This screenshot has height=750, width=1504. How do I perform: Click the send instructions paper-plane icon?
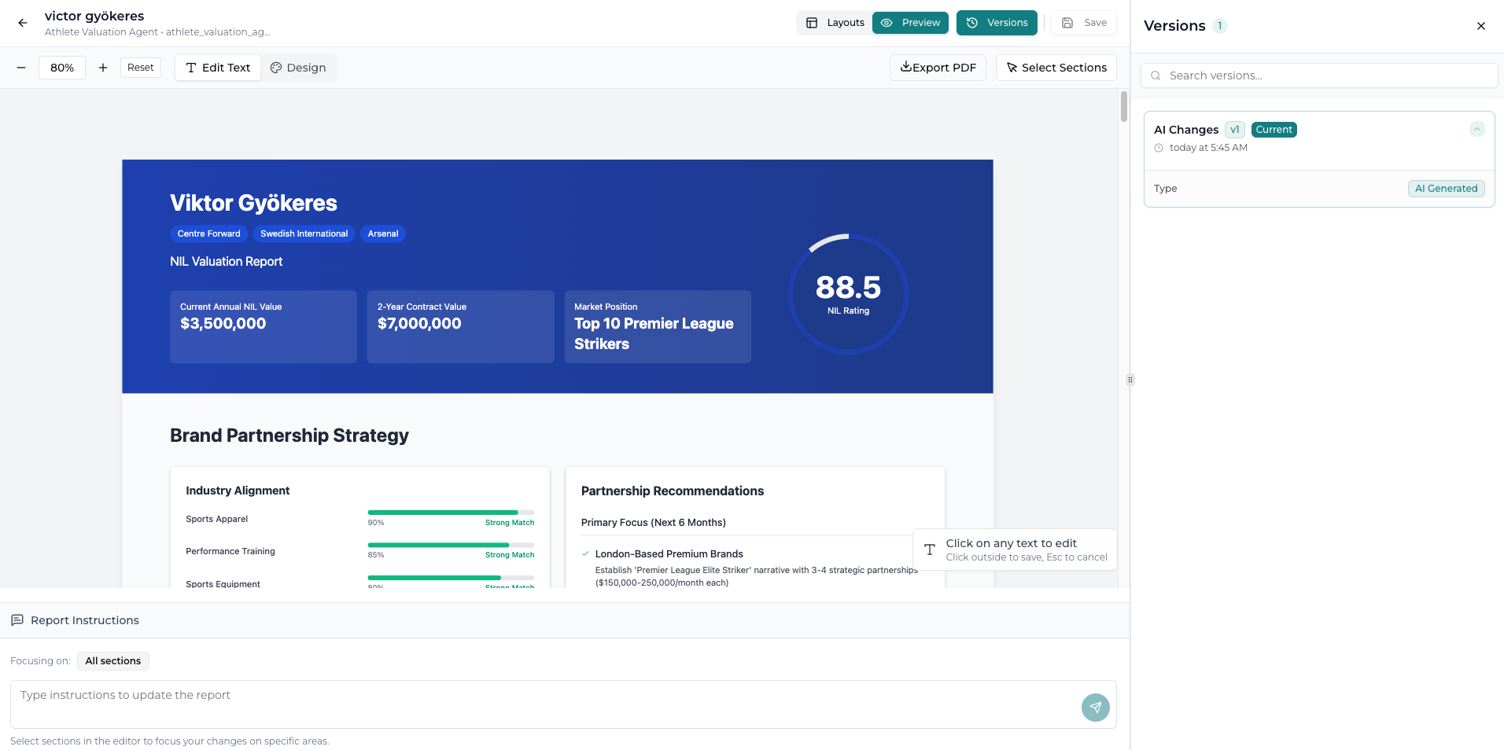(1095, 708)
